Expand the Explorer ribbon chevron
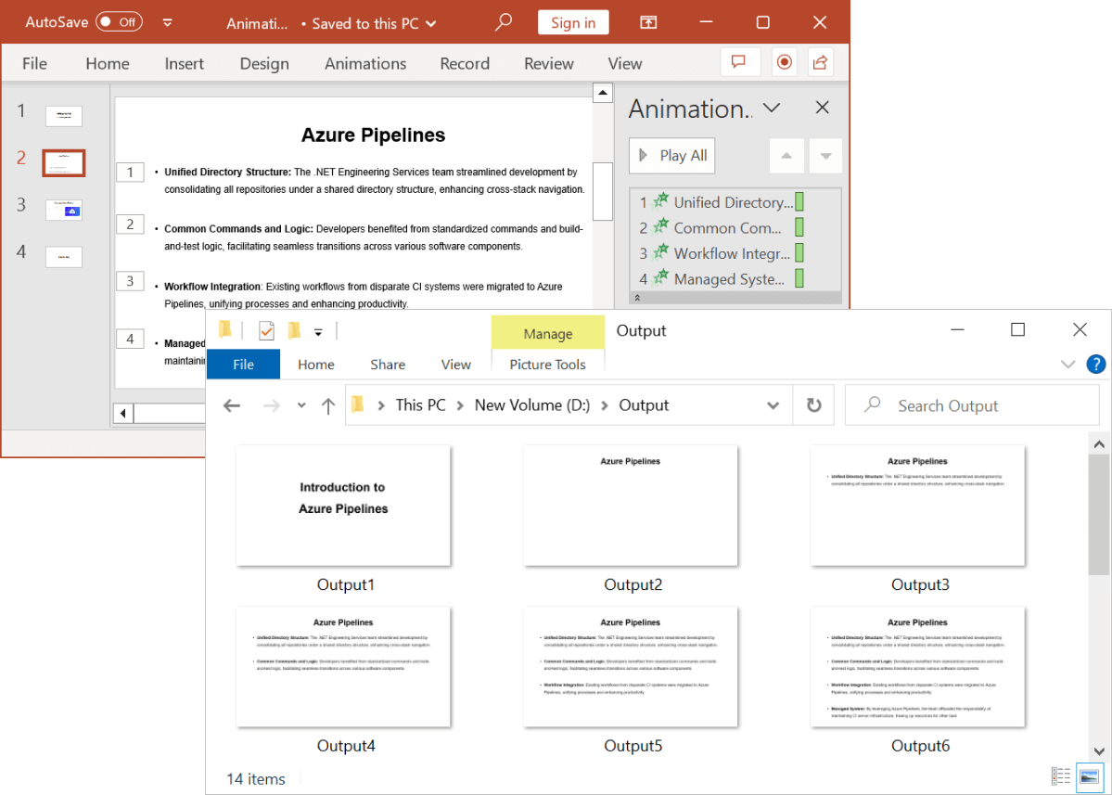 coord(1067,364)
